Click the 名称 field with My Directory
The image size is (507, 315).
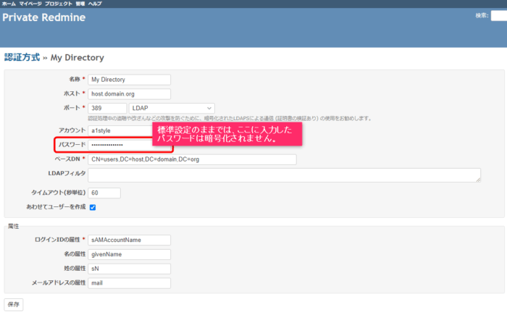coord(129,80)
